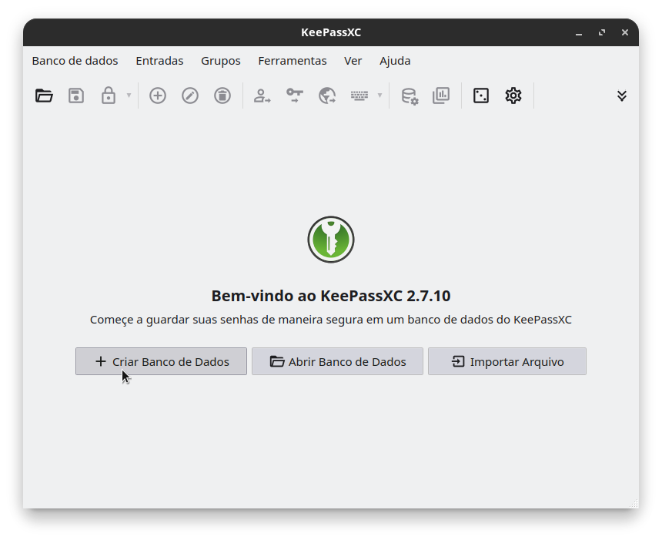Copy username via the person-arrow icon
Image resolution: width=662 pixels, height=540 pixels.
262,96
